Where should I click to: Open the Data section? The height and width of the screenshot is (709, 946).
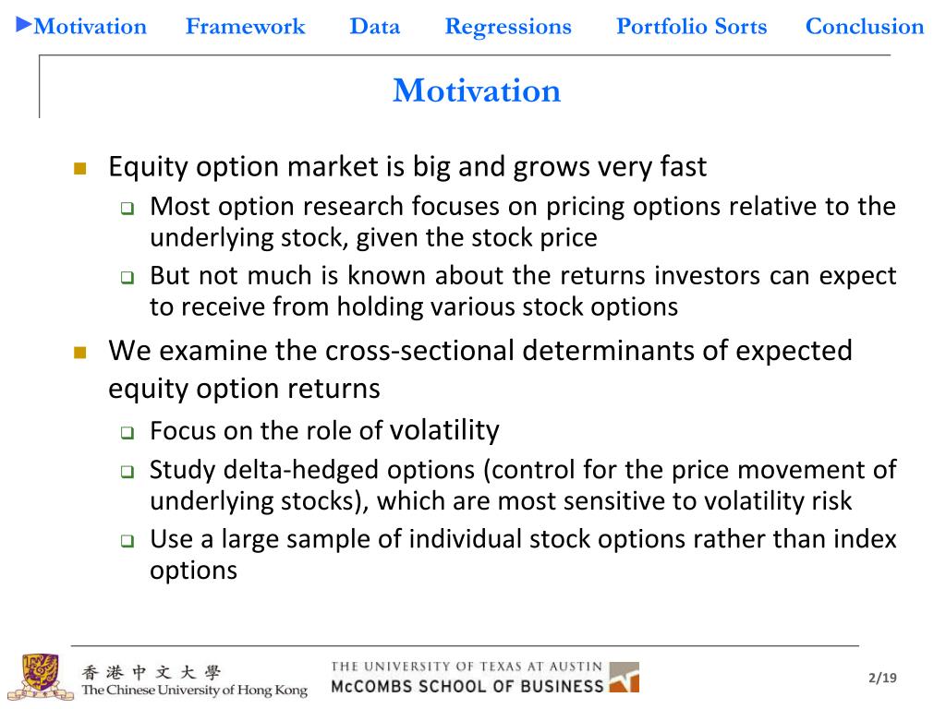374,27
